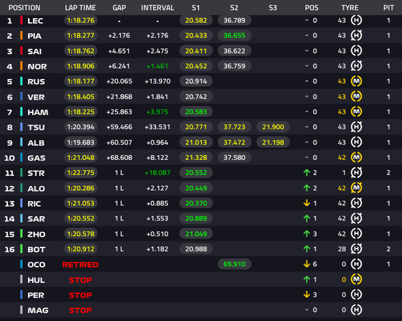The height and width of the screenshot is (321, 402).
Task: Click the green up arrow in ALO's row
Action: 307,188
